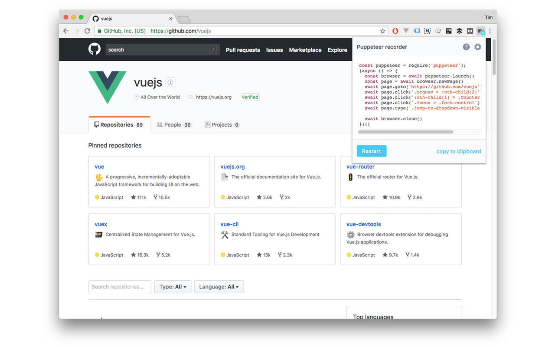Switch to the People tab

tap(174, 125)
